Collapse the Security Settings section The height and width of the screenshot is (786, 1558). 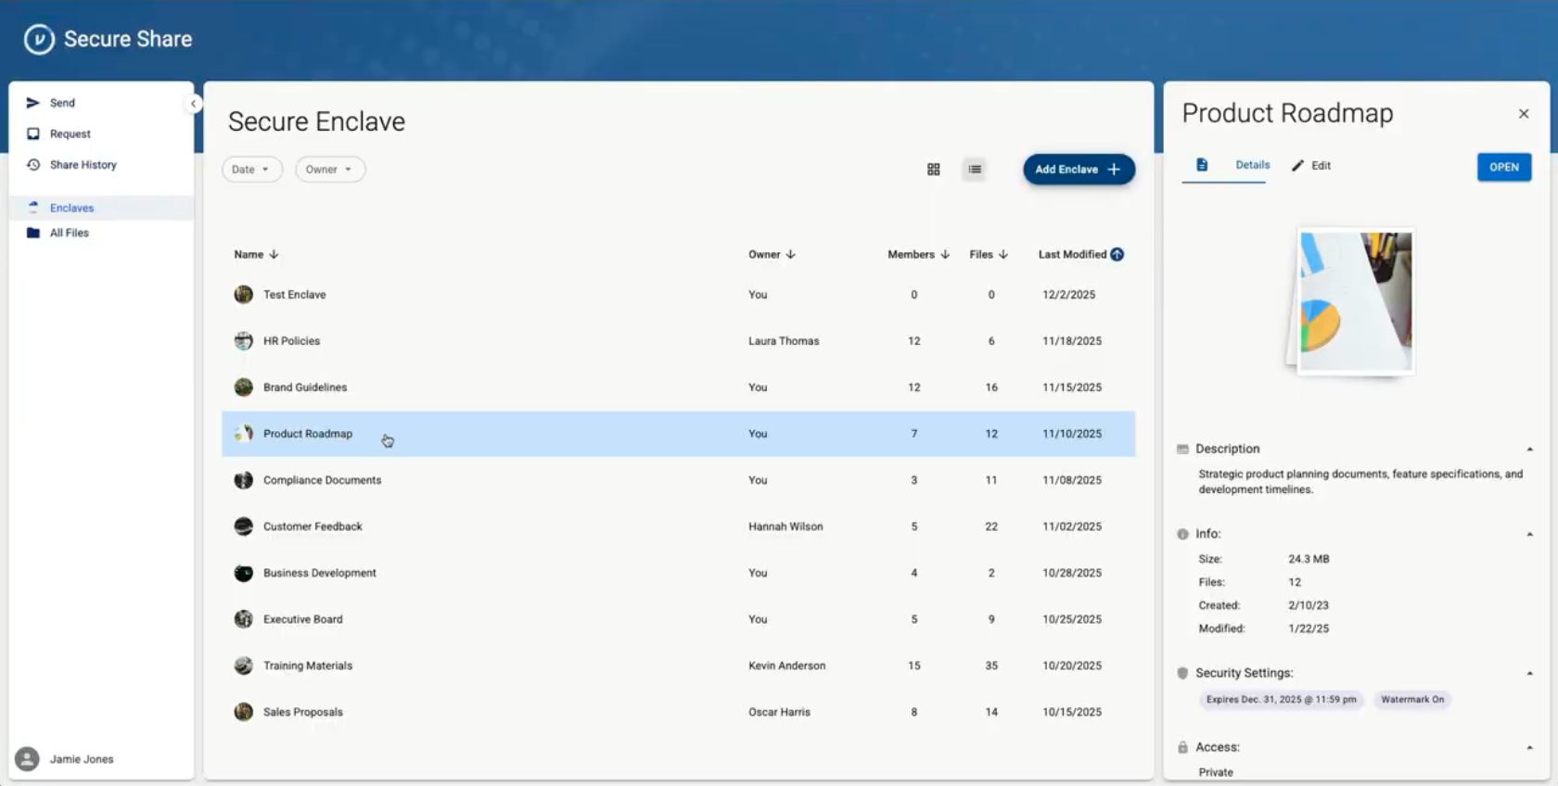tap(1529, 674)
